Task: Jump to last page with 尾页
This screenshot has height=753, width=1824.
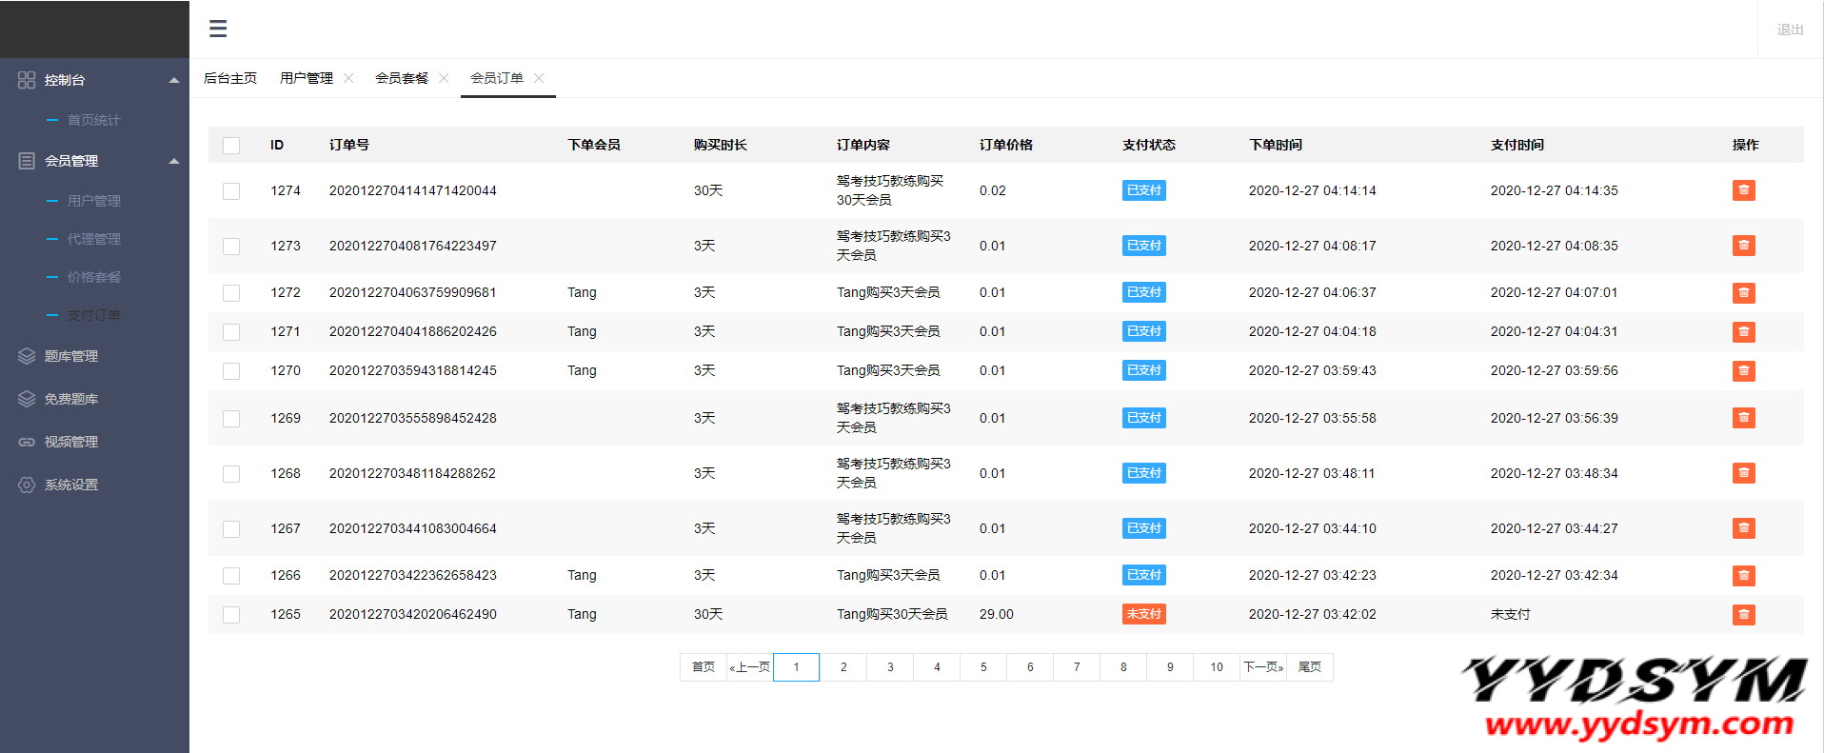Action: [1310, 667]
